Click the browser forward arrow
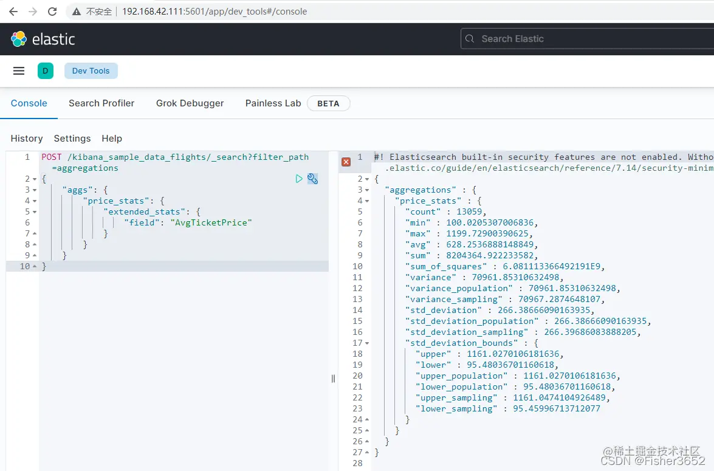Viewport: 714px width, 471px height. click(33, 12)
